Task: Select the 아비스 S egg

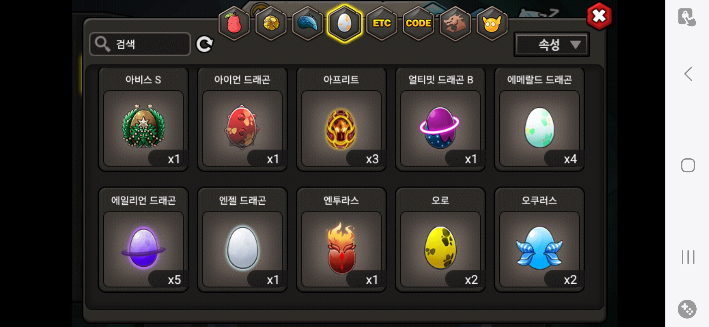Action: click(x=143, y=119)
